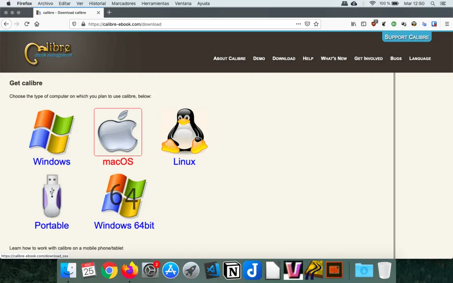Screen dimensions: 453x283
Task: Click the macOS text link
Action: [x=118, y=161]
